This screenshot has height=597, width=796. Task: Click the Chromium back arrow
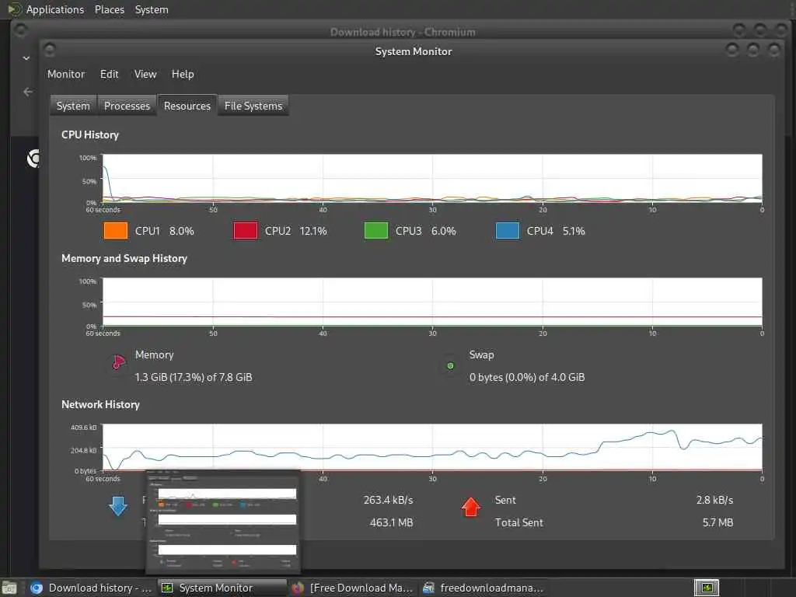point(28,92)
